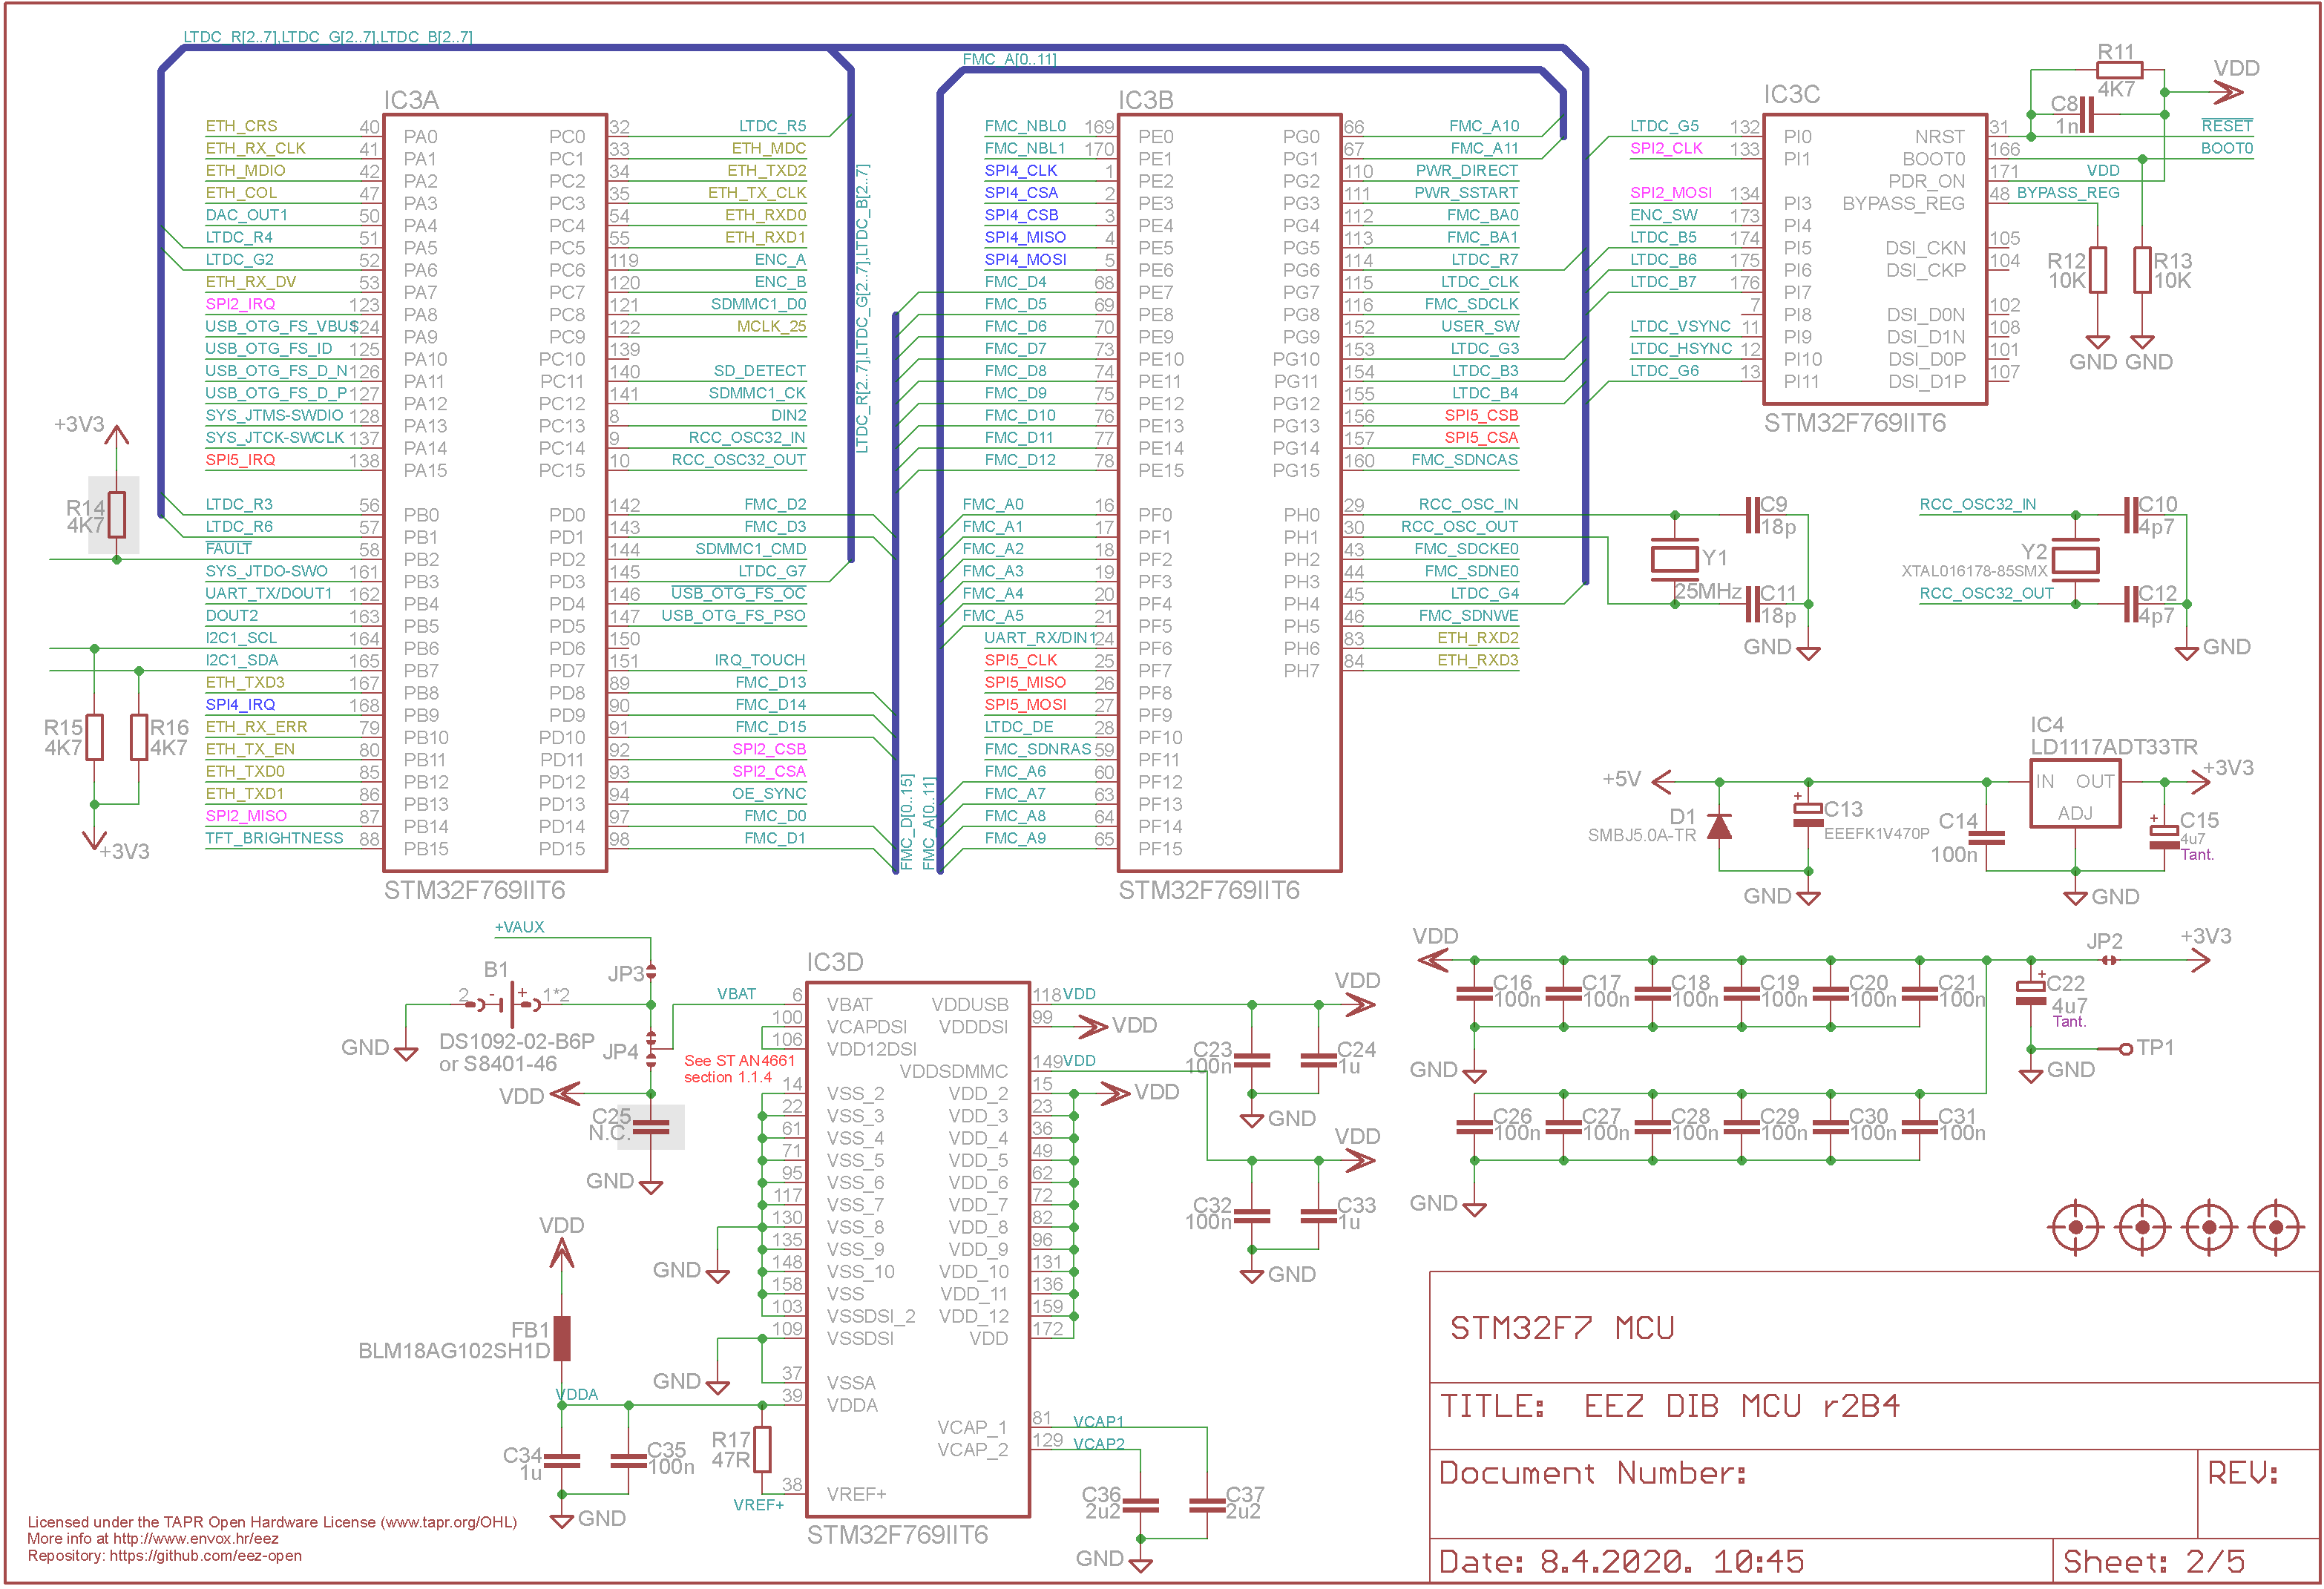The width and height of the screenshot is (2324, 1589).
Task: Select the FB1 ferrite bead symbol
Action: [x=562, y=1338]
